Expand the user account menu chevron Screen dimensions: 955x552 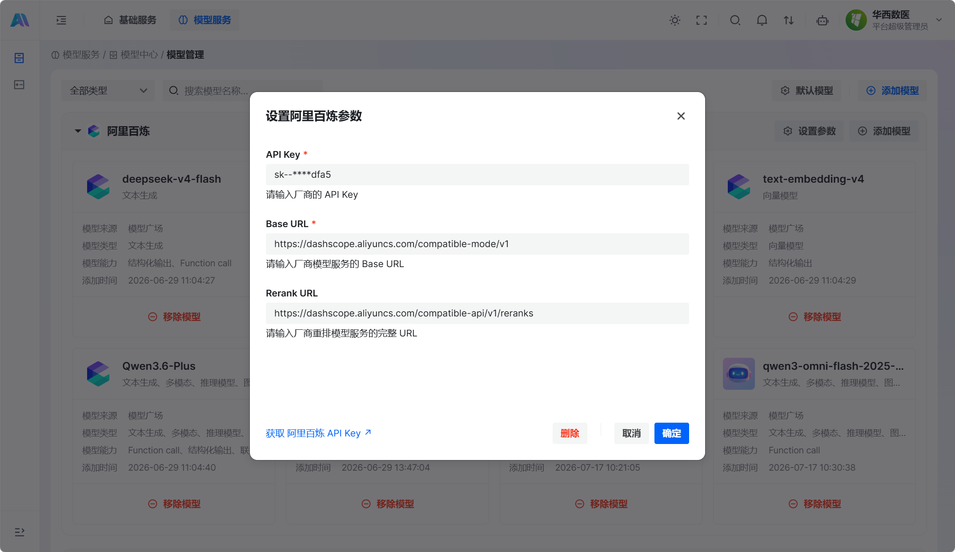pyautogui.click(x=939, y=20)
